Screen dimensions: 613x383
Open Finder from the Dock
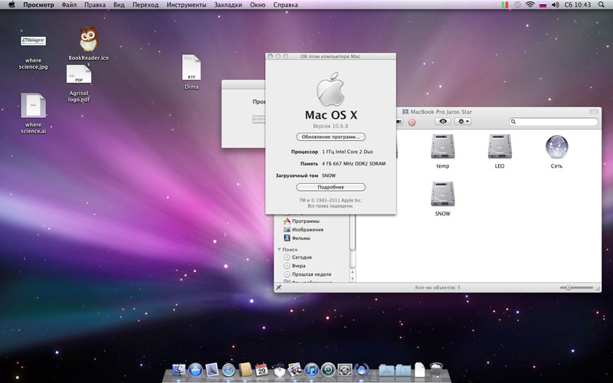click(x=179, y=369)
